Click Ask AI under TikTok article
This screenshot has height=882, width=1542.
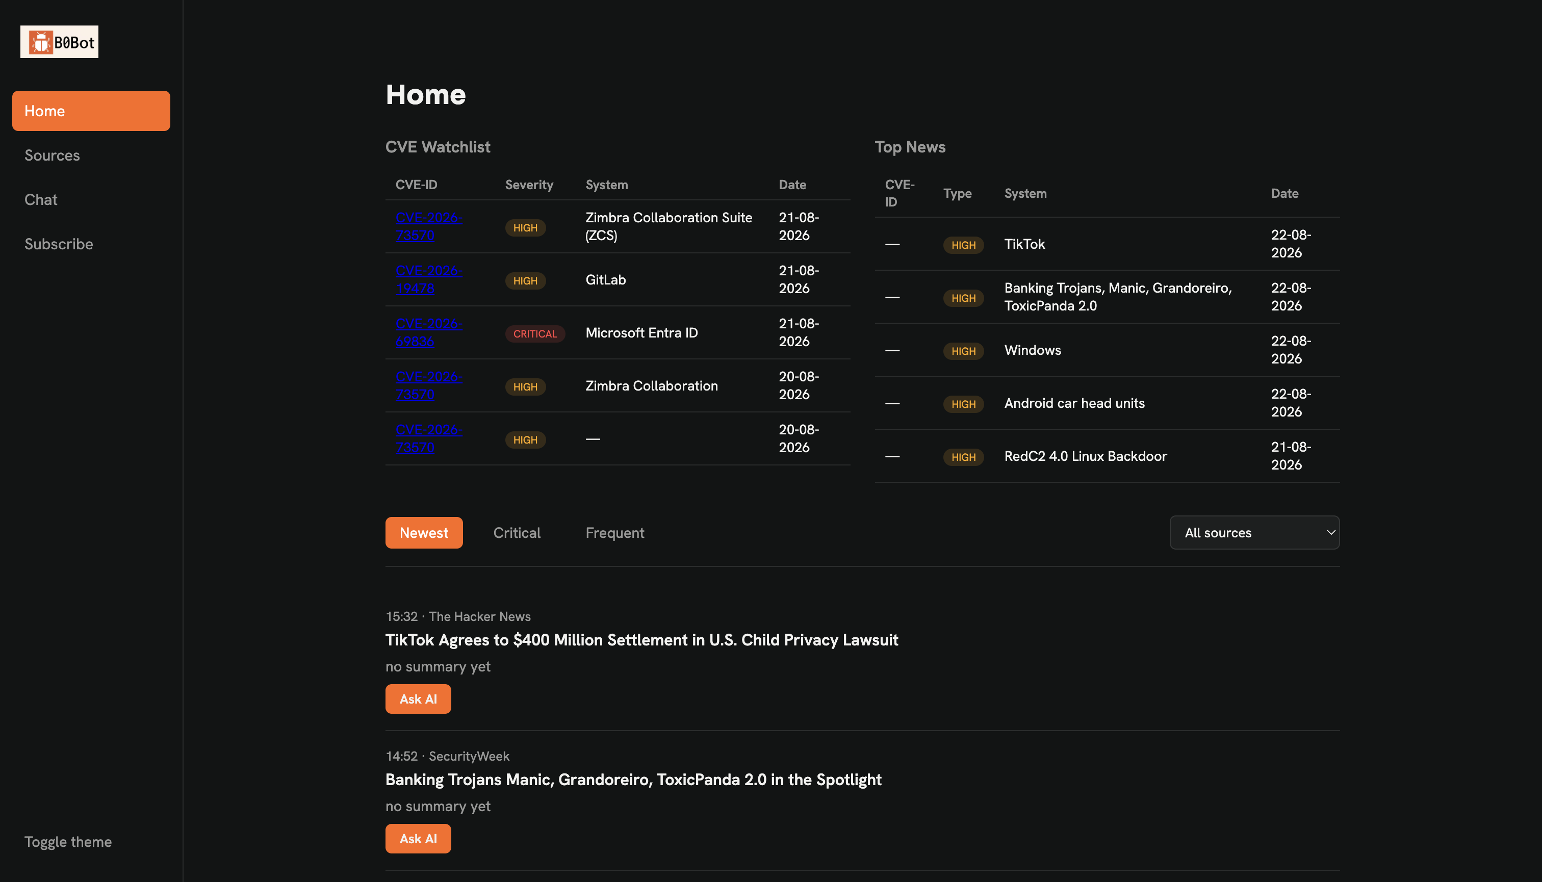(418, 698)
